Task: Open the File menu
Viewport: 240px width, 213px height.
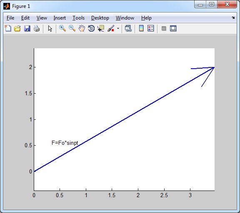Action: tap(10, 18)
